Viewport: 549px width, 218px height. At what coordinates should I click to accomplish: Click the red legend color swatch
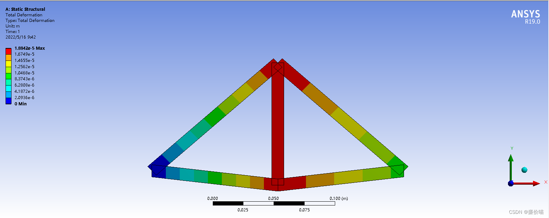[8, 51]
